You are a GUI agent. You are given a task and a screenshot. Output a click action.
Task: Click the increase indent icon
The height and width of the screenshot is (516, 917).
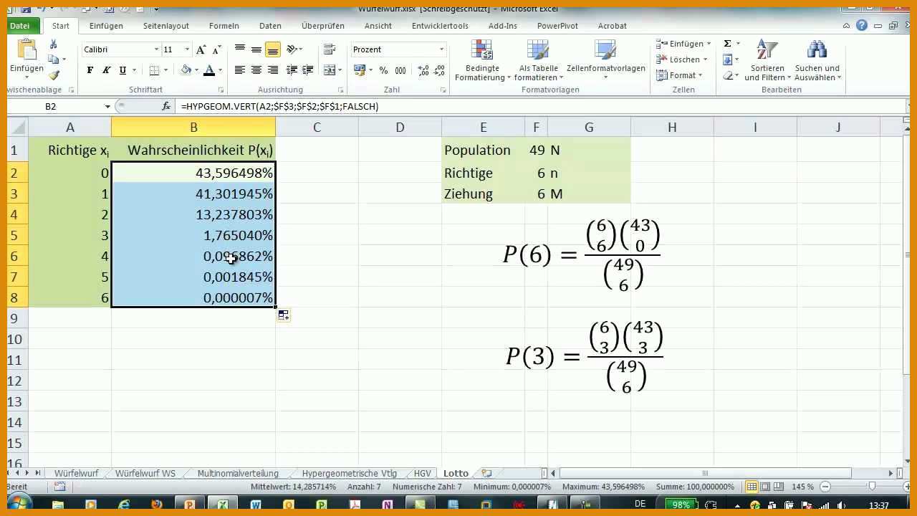307,70
